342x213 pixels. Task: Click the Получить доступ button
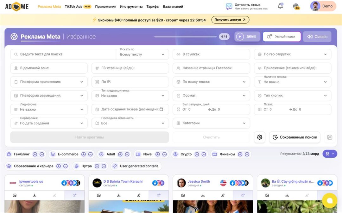(230, 20)
